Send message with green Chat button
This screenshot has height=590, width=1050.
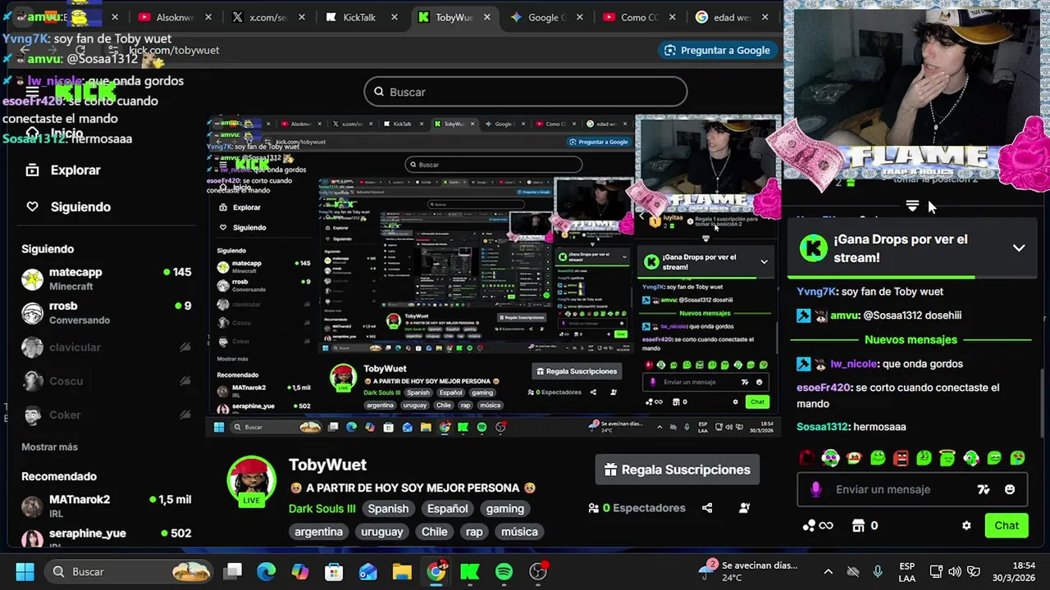pyautogui.click(x=1007, y=525)
